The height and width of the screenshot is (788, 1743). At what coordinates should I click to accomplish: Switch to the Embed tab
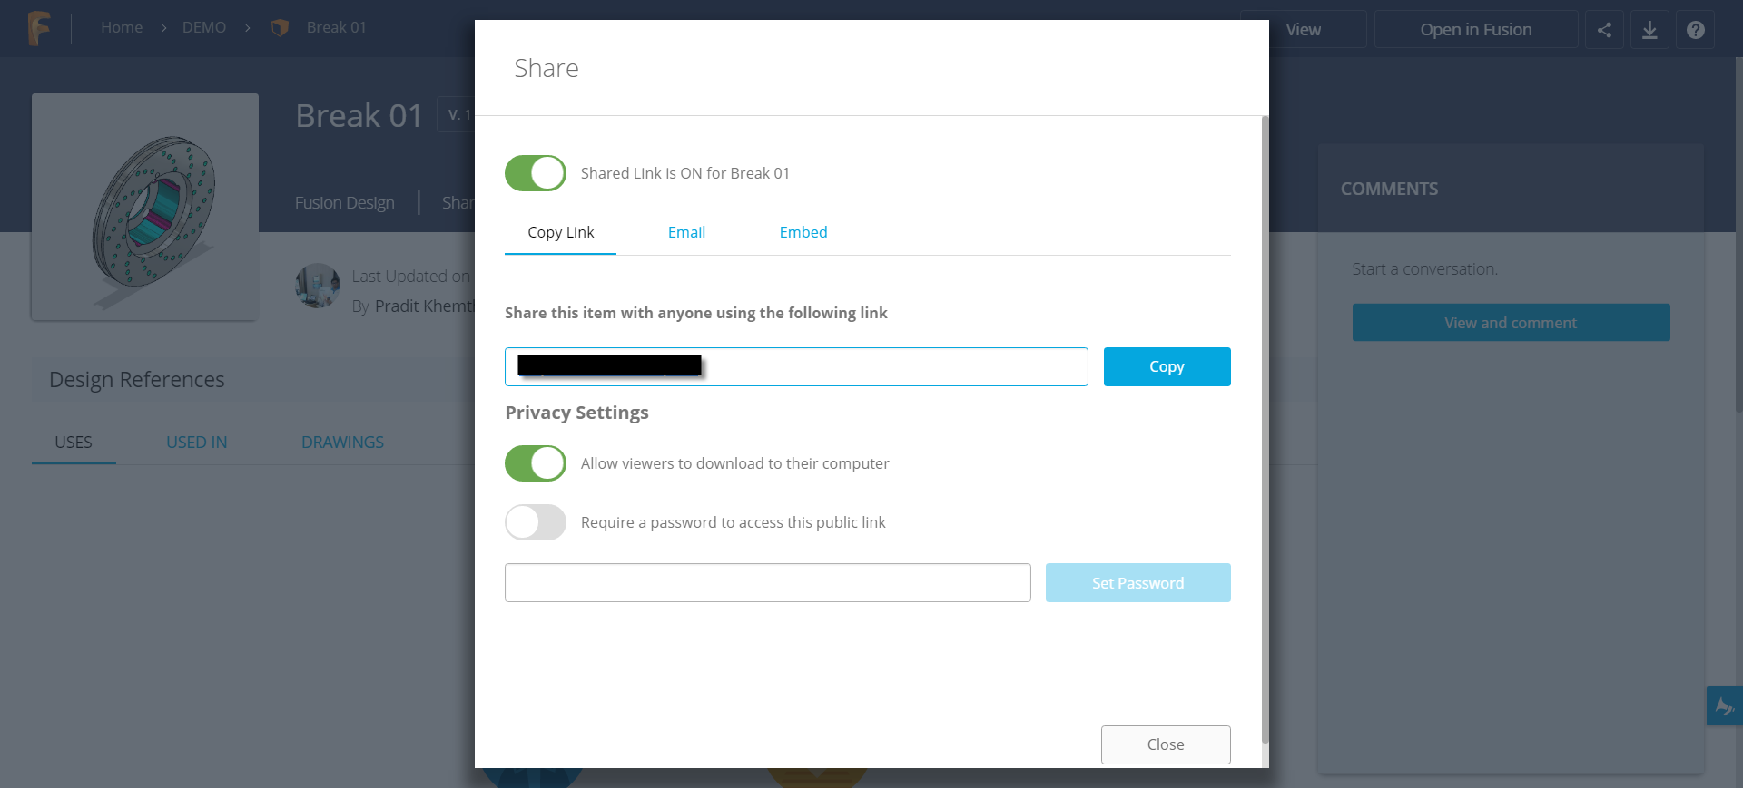[803, 232]
